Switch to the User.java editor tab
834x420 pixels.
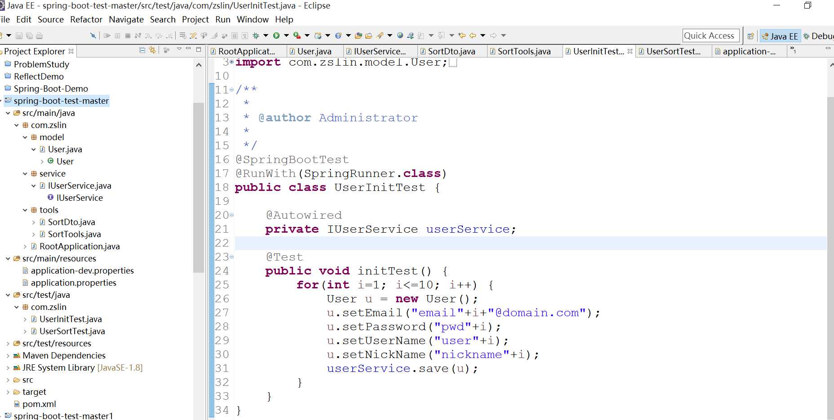tap(314, 51)
